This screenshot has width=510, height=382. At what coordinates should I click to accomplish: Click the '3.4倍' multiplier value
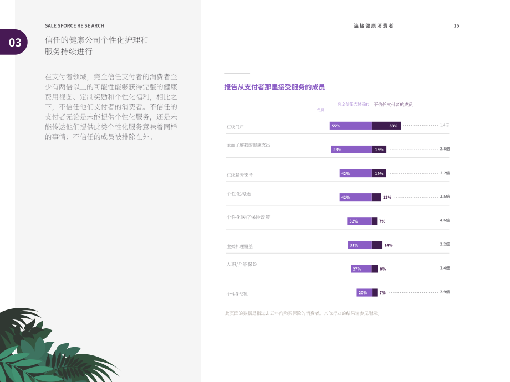(445, 268)
